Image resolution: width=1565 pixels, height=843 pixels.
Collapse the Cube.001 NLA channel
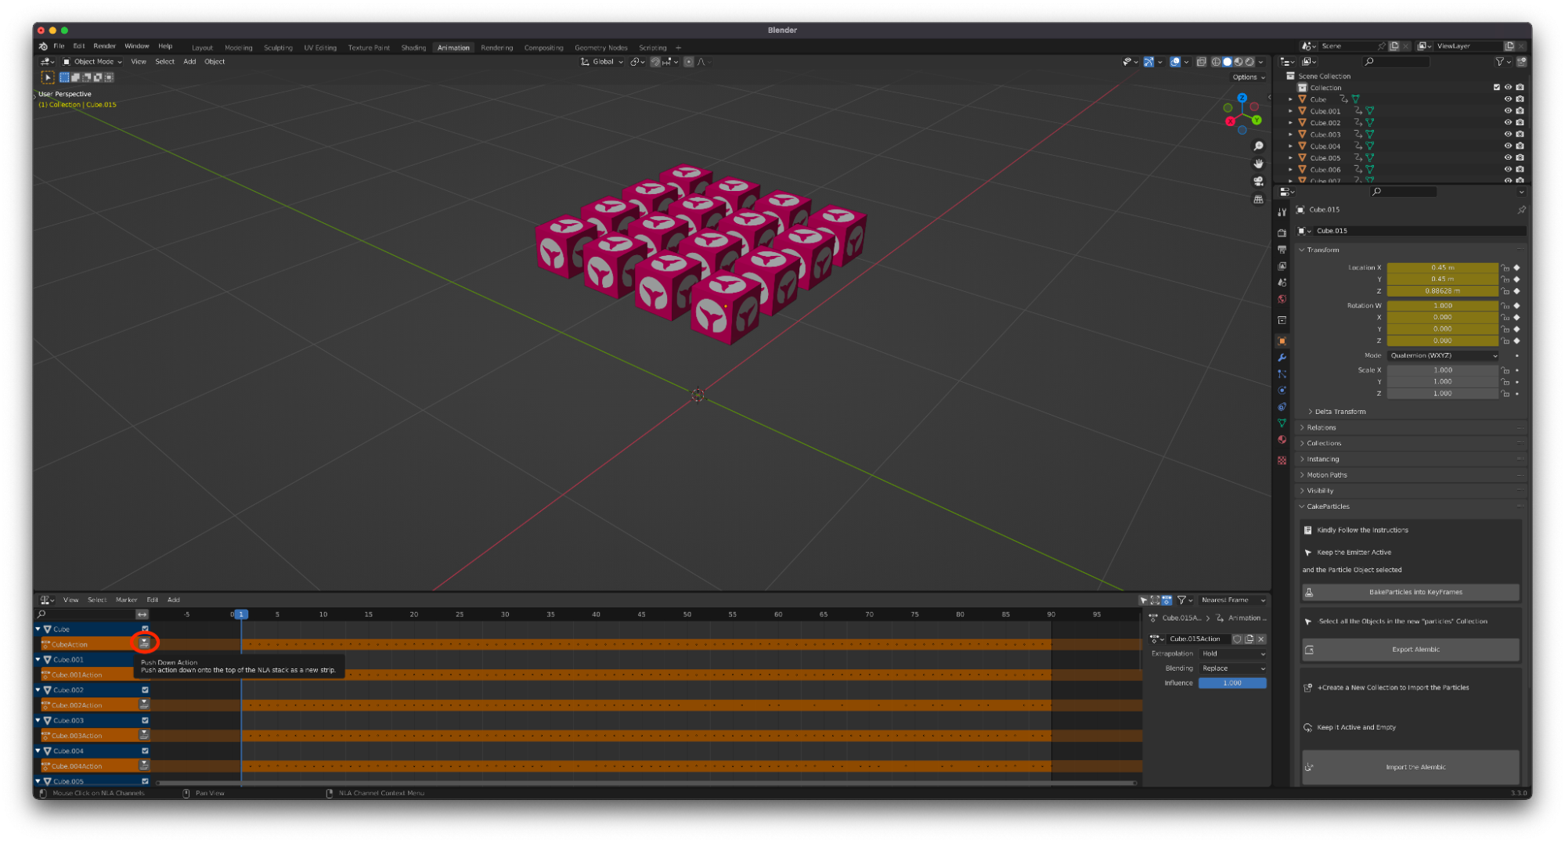tap(38, 659)
